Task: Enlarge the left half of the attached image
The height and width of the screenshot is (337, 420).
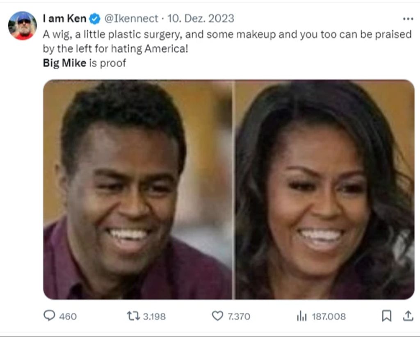Action: [x=137, y=189]
